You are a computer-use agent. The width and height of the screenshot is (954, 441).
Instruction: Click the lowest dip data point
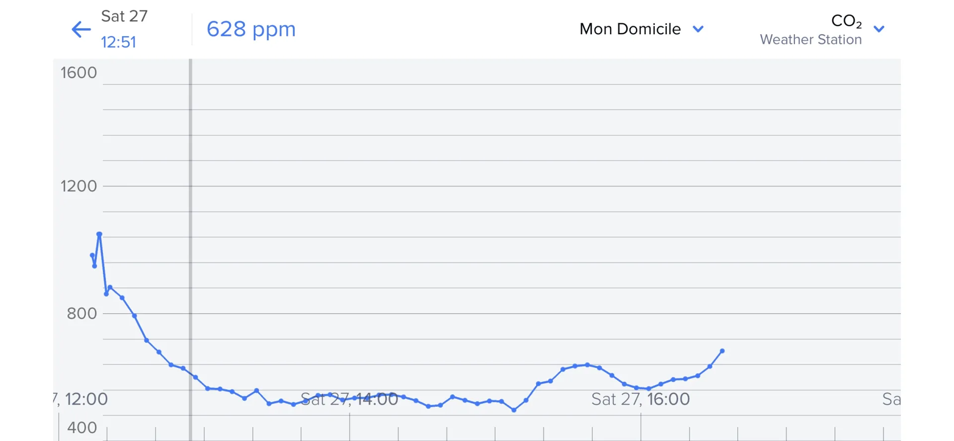coord(514,410)
